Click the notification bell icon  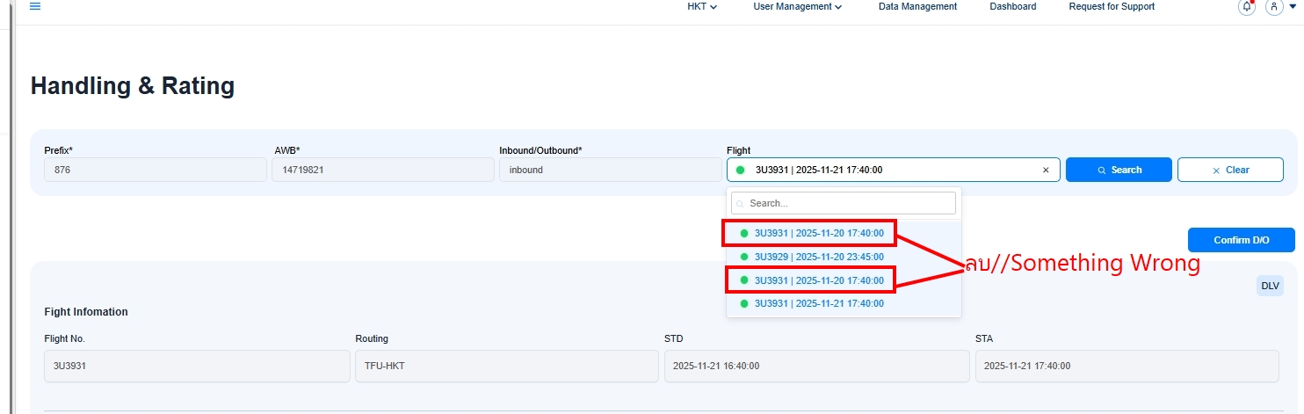(x=1246, y=7)
